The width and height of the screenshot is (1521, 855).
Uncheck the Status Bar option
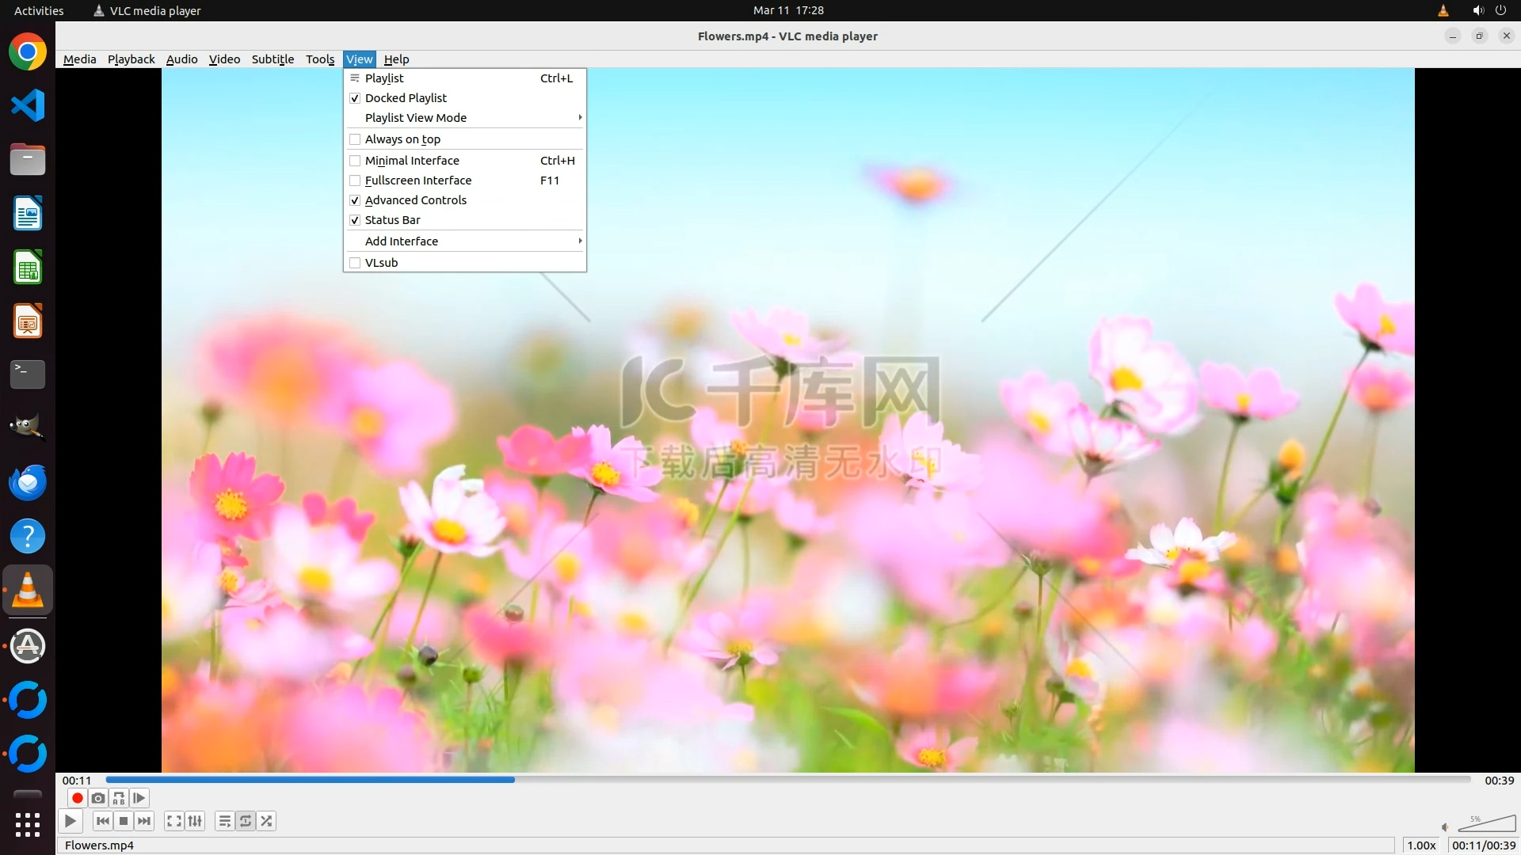[392, 220]
